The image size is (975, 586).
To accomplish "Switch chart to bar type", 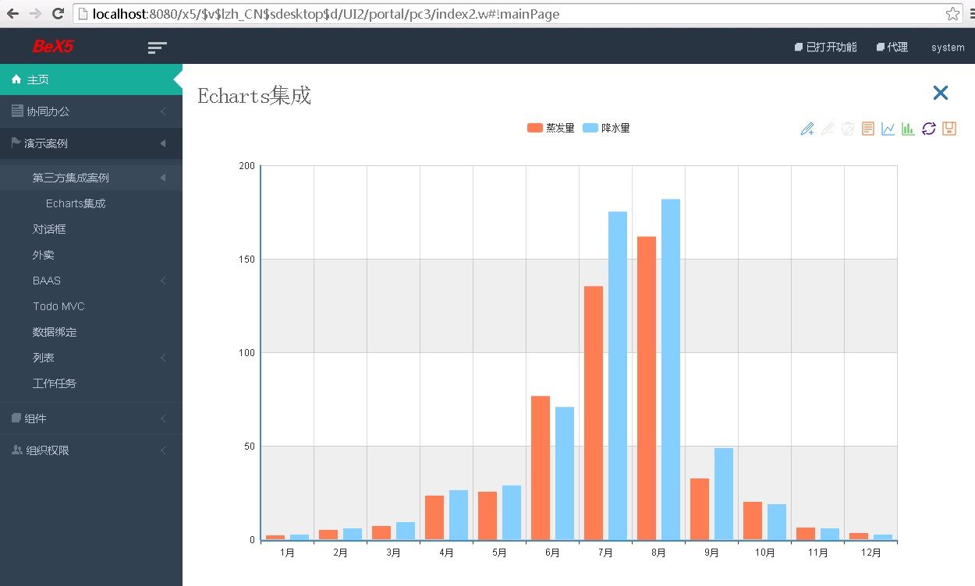I will coord(908,129).
